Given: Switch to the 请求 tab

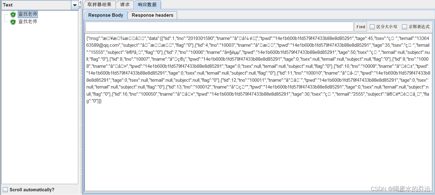Looking at the screenshot, I should click(125, 5).
